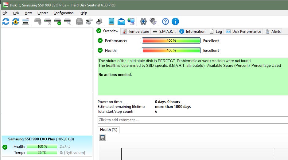Open the Disk menu

16,13
